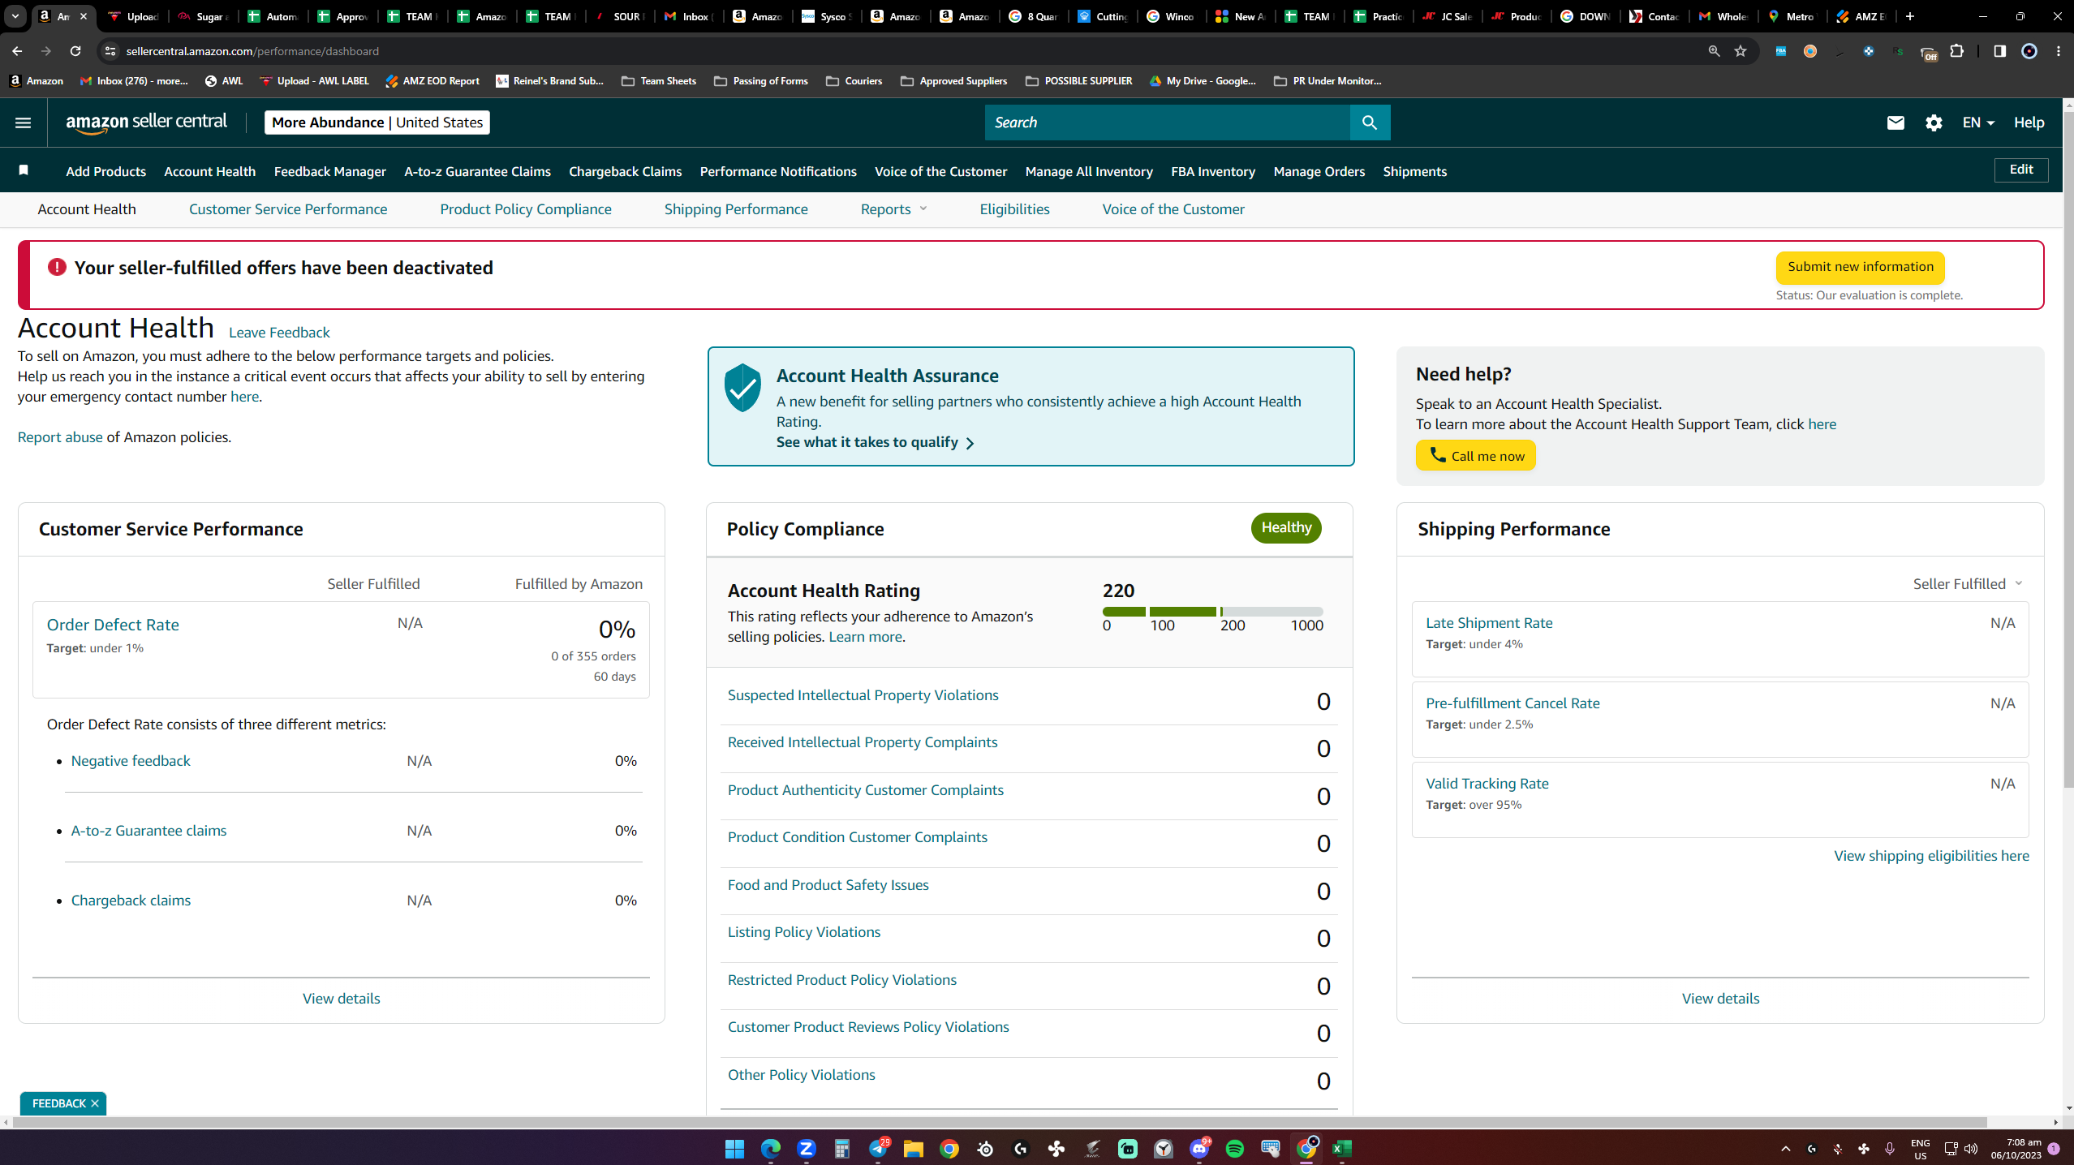Open the EN language dropdown

[x=1978, y=123]
